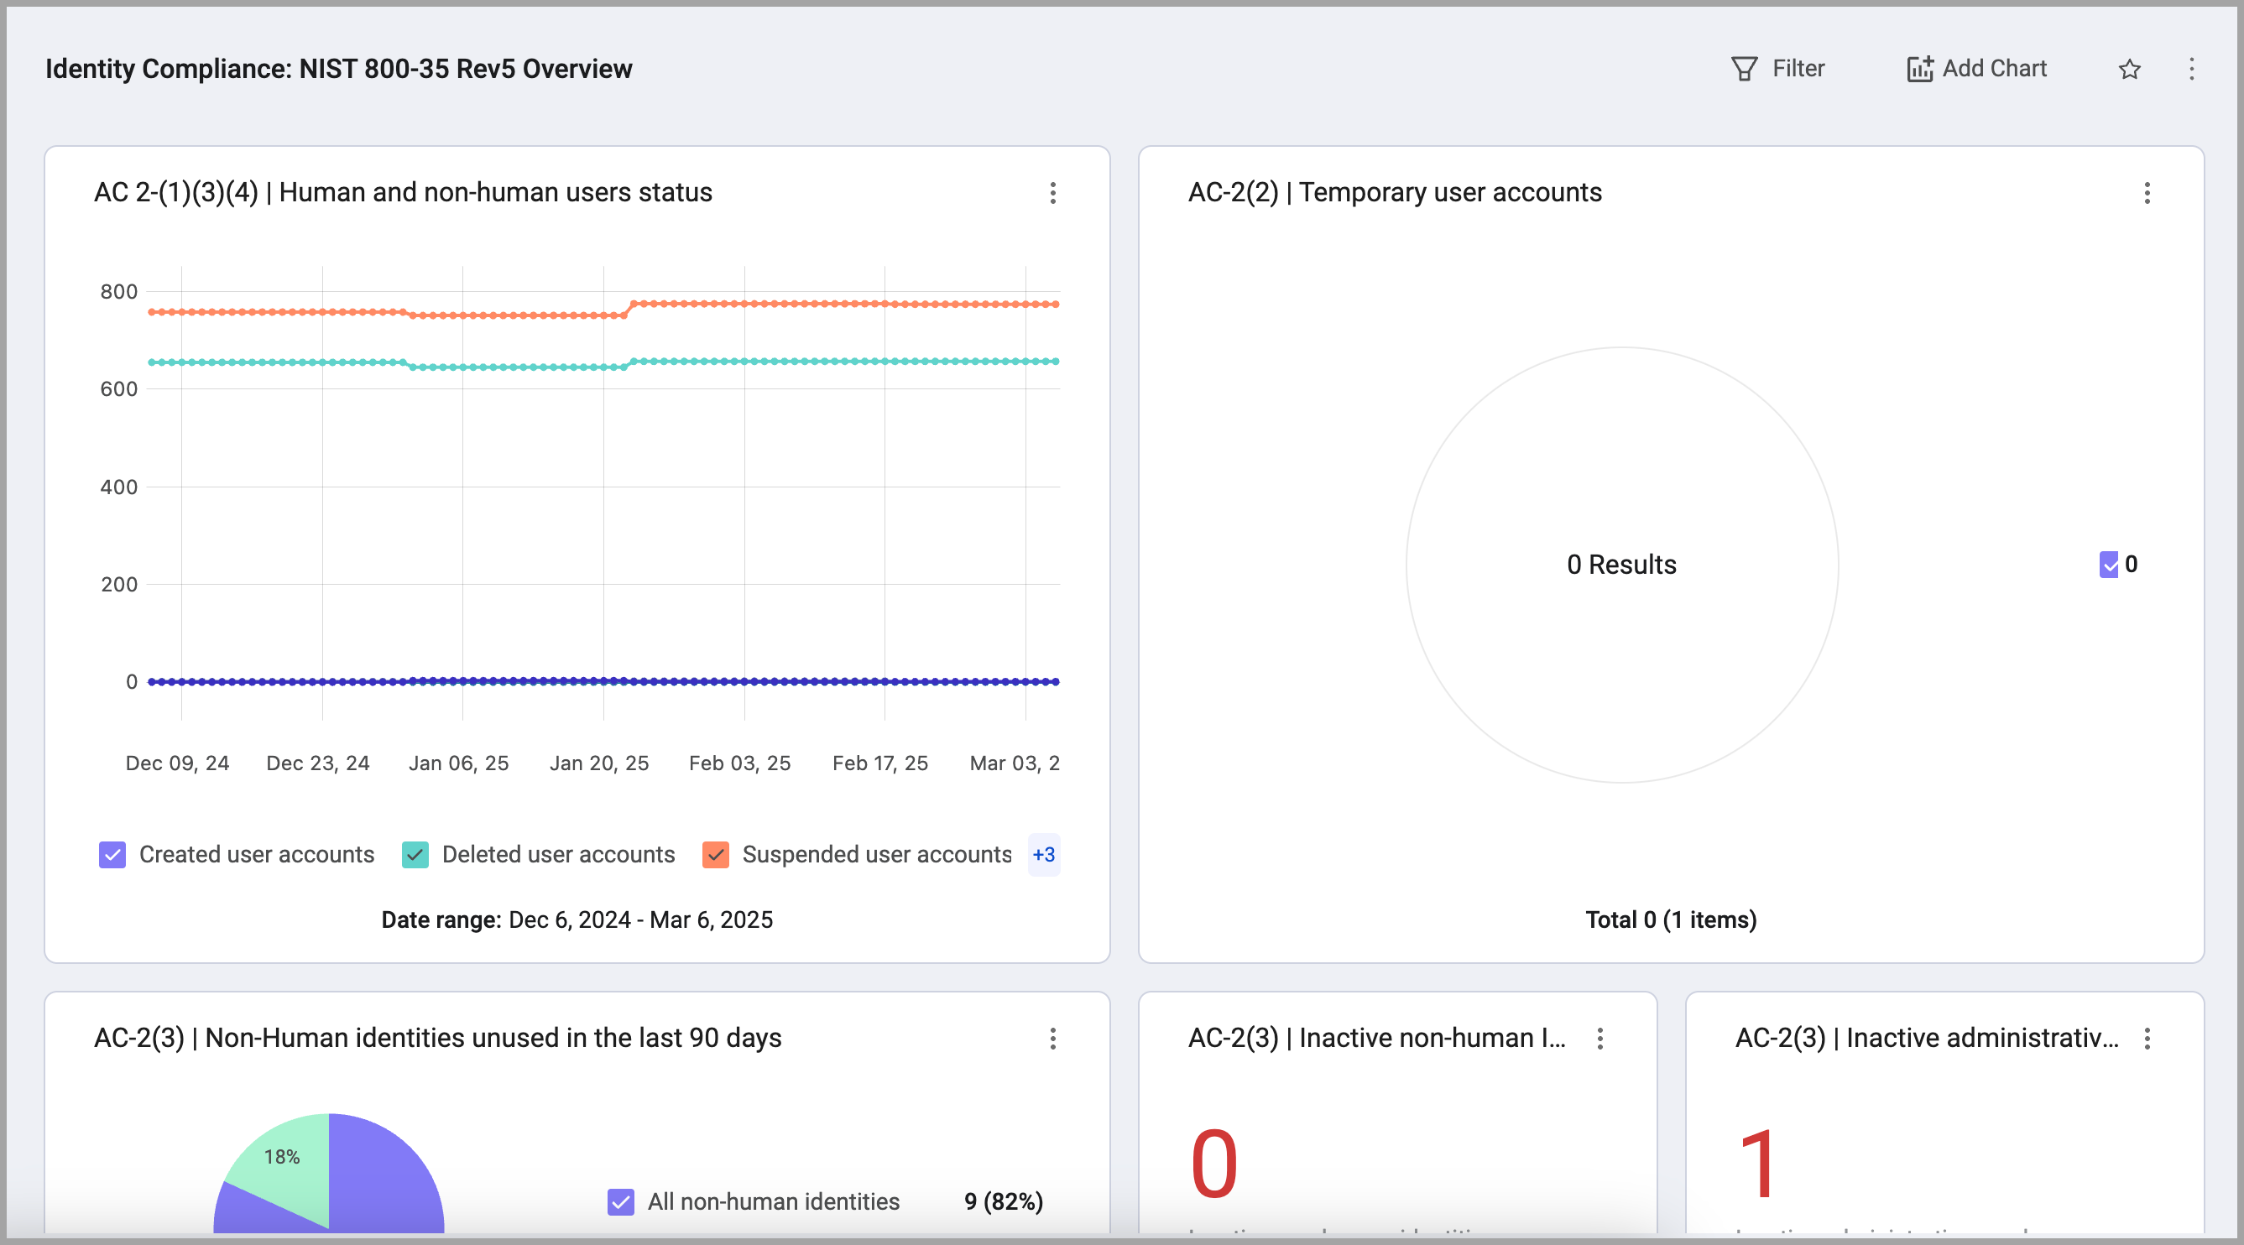Toggle Deleted user accounts series checkbox

415,854
